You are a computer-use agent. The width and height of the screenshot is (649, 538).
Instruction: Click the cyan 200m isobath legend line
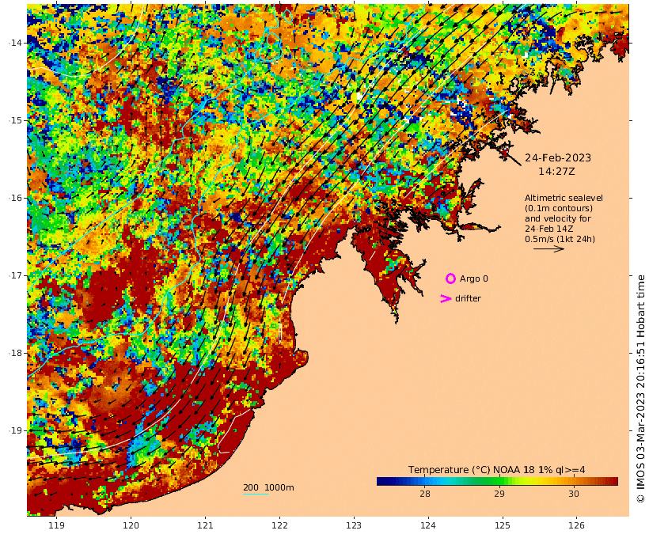(x=256, y=494)
